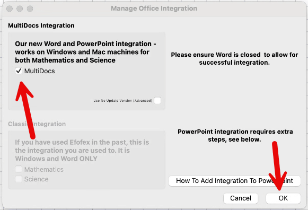Tick the Mathematics classic integration checkbox
Viewport: 308px width, 210px height.
19,169
